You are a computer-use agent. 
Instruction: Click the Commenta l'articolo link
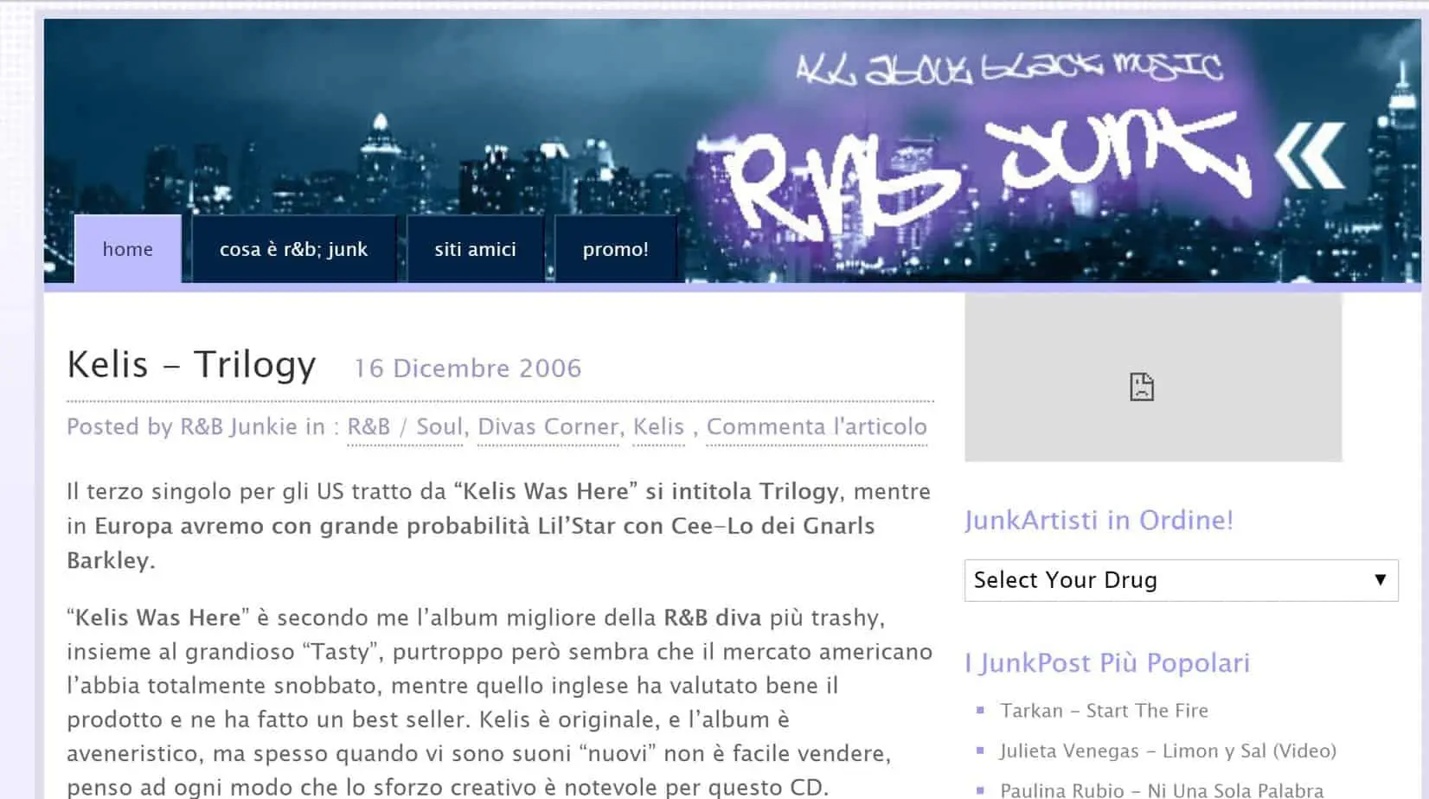[817, 427]
